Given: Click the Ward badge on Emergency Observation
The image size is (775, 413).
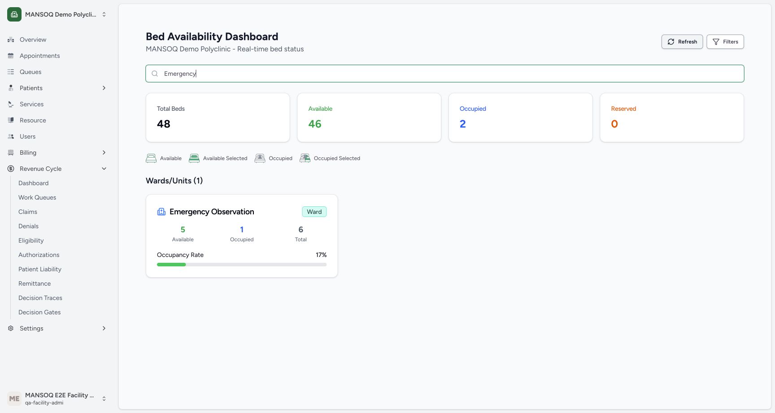Looking at the screenshot, I should click(314, 212).
